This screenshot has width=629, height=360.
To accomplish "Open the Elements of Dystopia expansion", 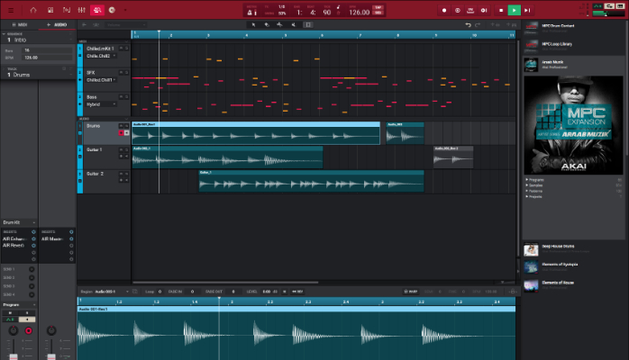I will point(574,267).
